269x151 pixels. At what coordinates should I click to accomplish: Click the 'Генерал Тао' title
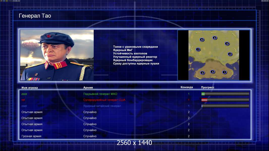tap(35, 16)
